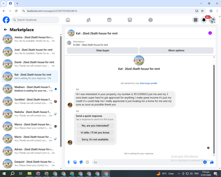The image size is (221, 177).
Task: Attach a photo file icon
Action: (x=75, y=162)
